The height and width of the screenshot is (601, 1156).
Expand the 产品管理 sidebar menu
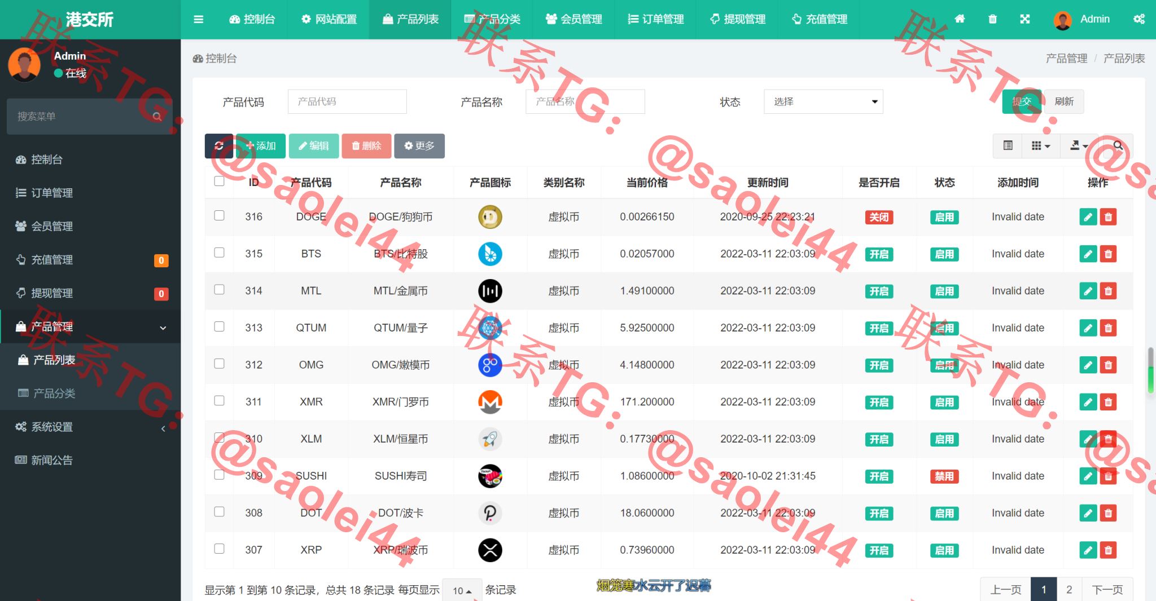(90, 327)
